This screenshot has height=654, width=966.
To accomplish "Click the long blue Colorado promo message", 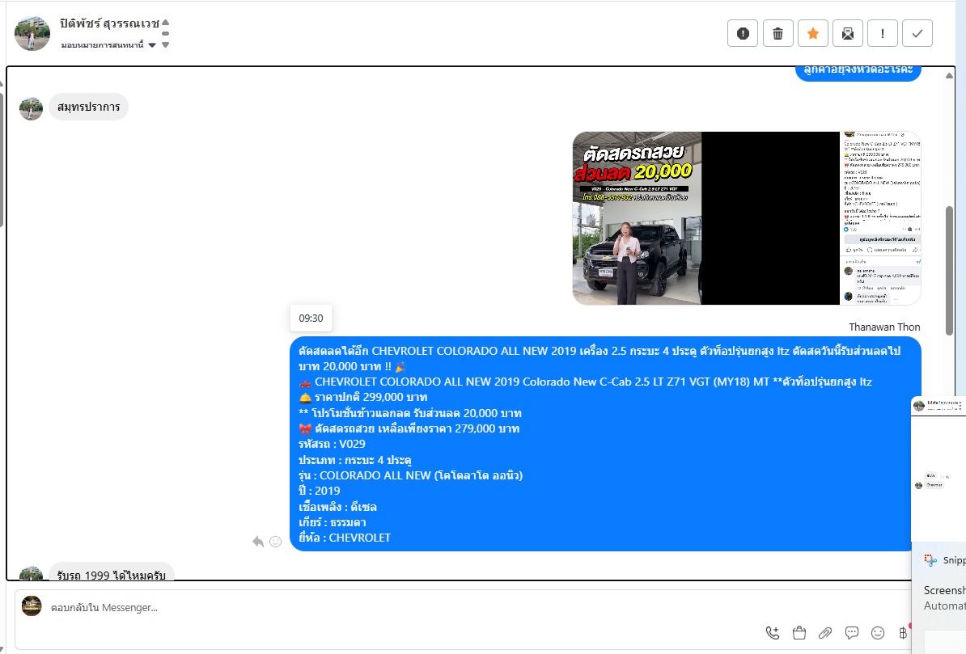I will 606,443.
